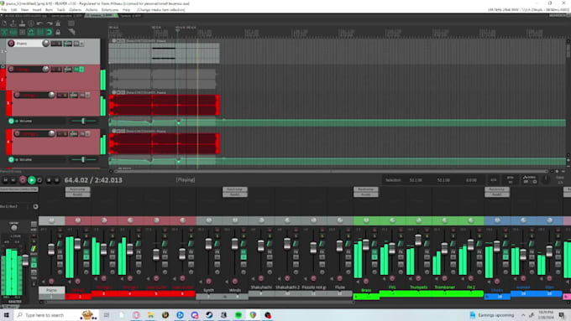The width and height of the screenshot is (571, 321).
Task: Click the playrate knob in transport
Action: coord(546,179)
